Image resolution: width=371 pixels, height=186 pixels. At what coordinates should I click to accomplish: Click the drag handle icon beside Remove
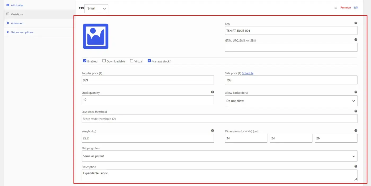tap(335, 8)
